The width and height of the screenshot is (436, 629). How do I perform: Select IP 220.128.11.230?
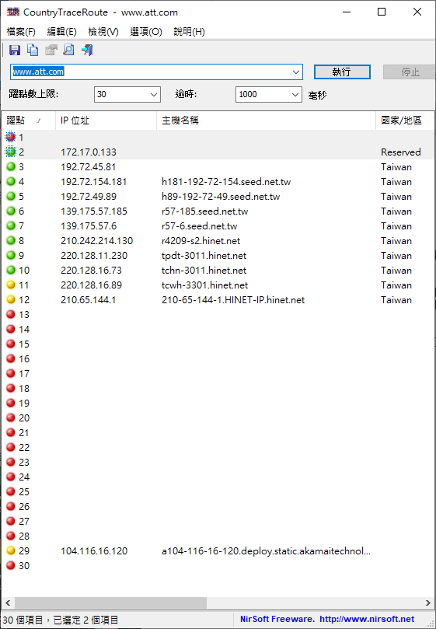tap(94, 256)
